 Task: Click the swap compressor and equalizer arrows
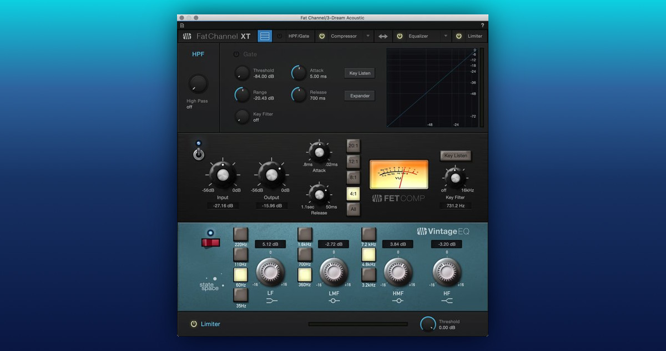383,36
